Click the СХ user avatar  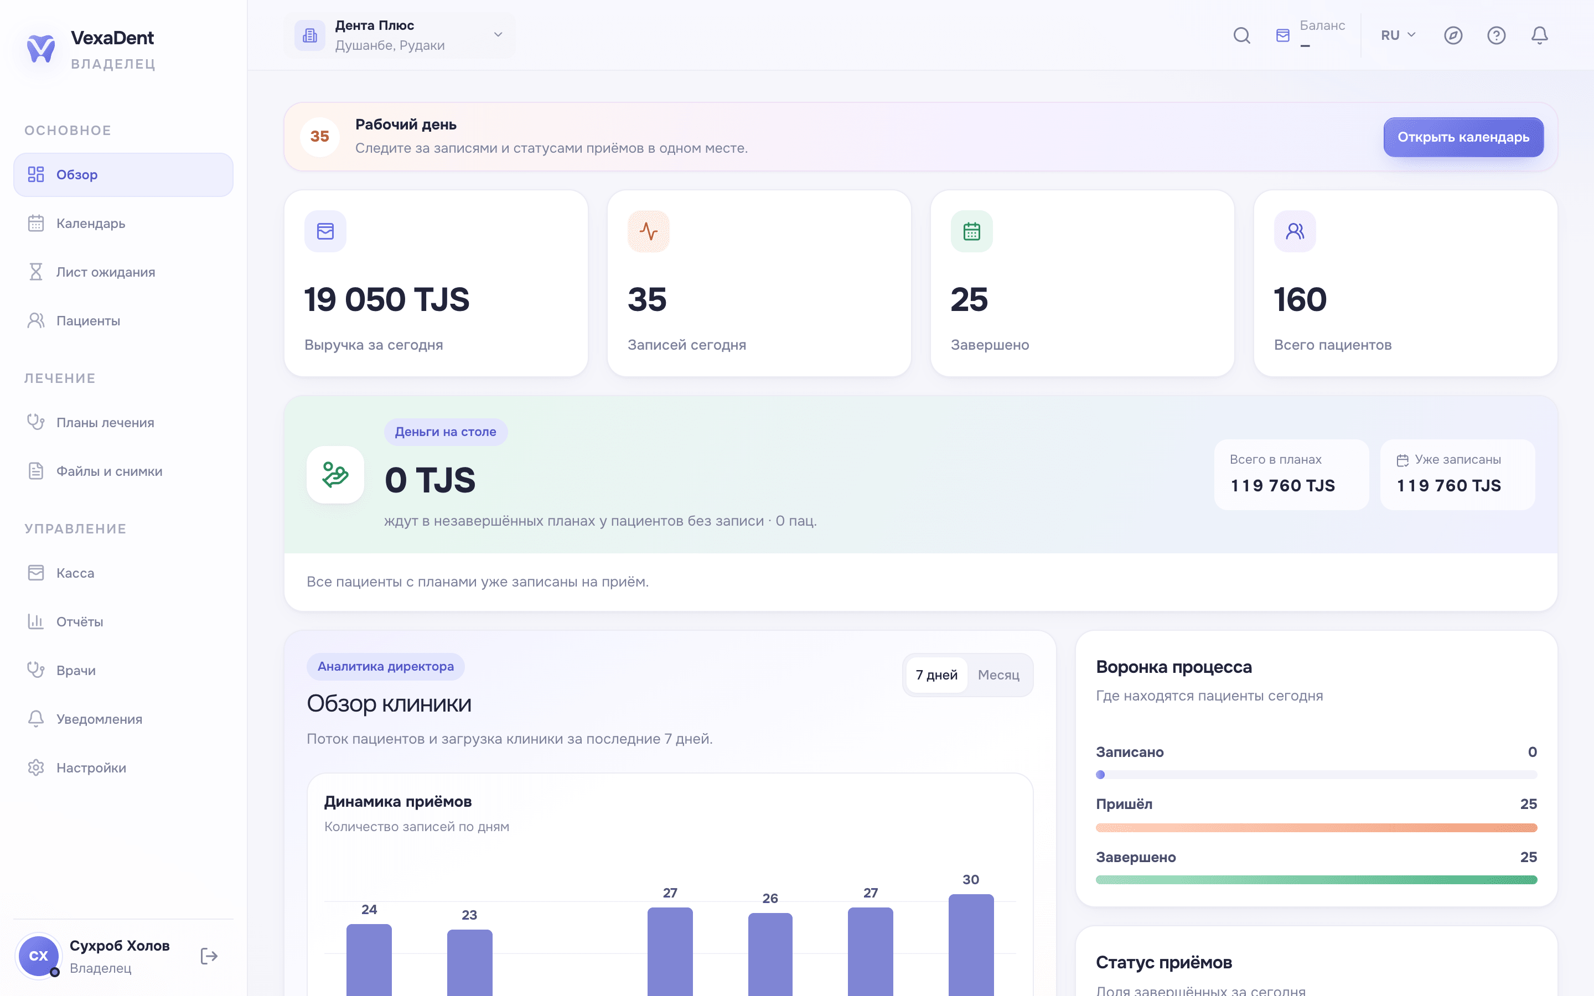tap(38, 956)
